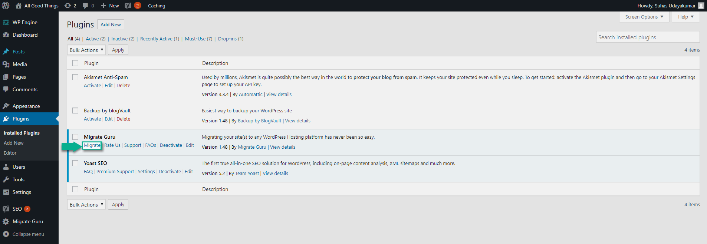Select the Migrate Guru plugin checkbox
Screen dimensions: 707x244
point(75,137)
